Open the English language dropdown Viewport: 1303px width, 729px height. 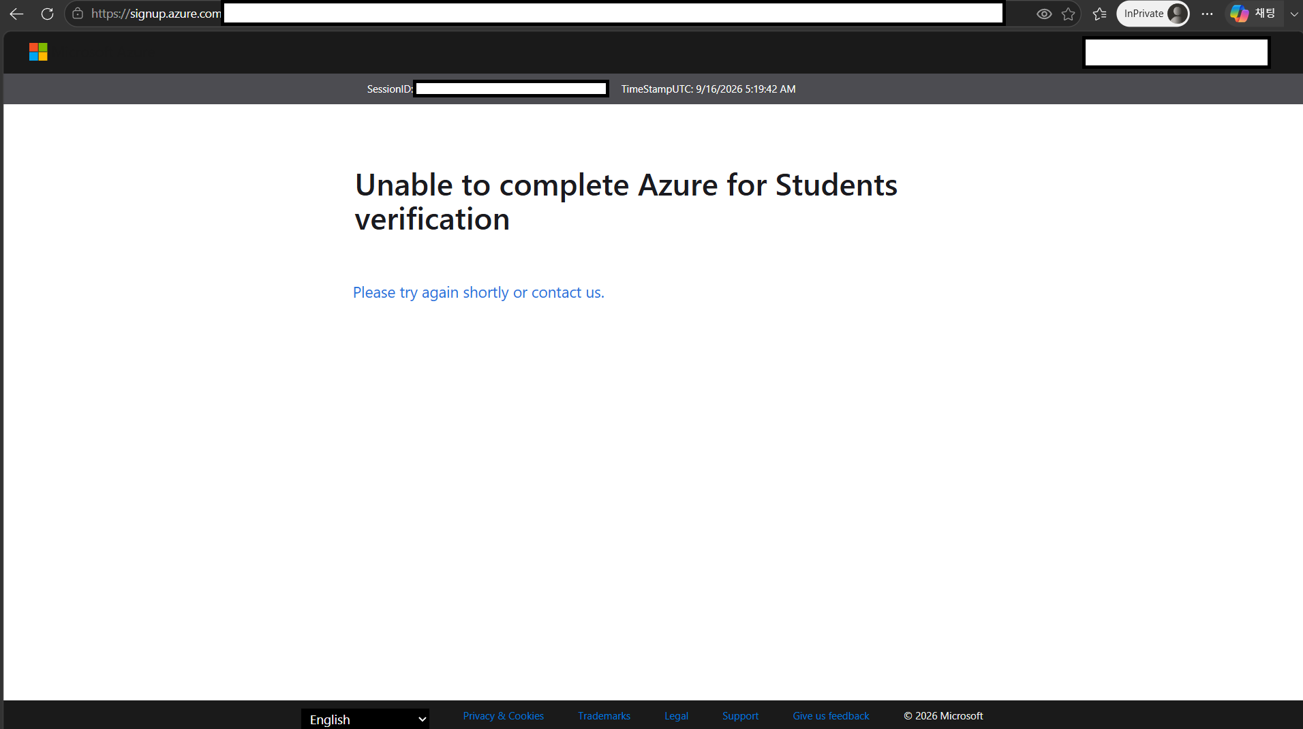point(365,719)
